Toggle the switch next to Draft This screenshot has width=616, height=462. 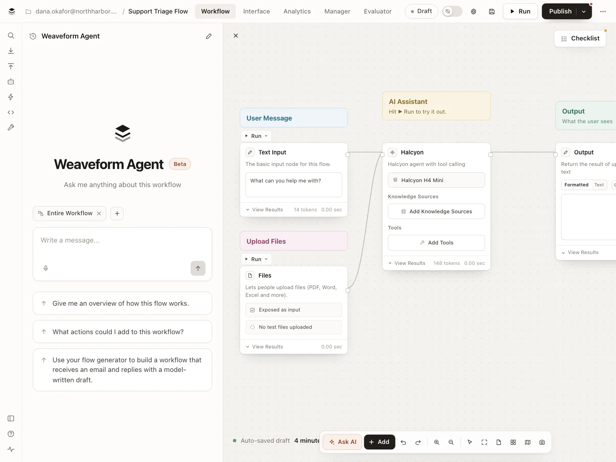(x=452, y=12)
